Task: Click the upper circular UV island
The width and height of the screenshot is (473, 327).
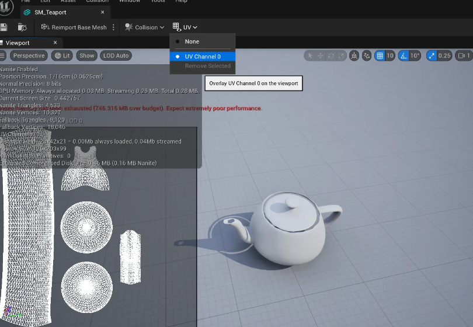Action: (86, 227)
